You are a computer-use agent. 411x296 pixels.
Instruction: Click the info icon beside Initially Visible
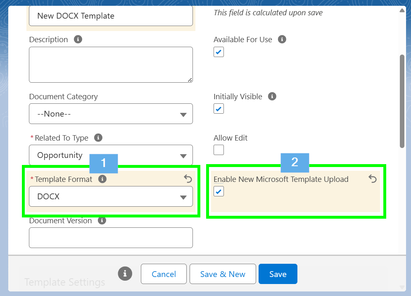(272, 96)
